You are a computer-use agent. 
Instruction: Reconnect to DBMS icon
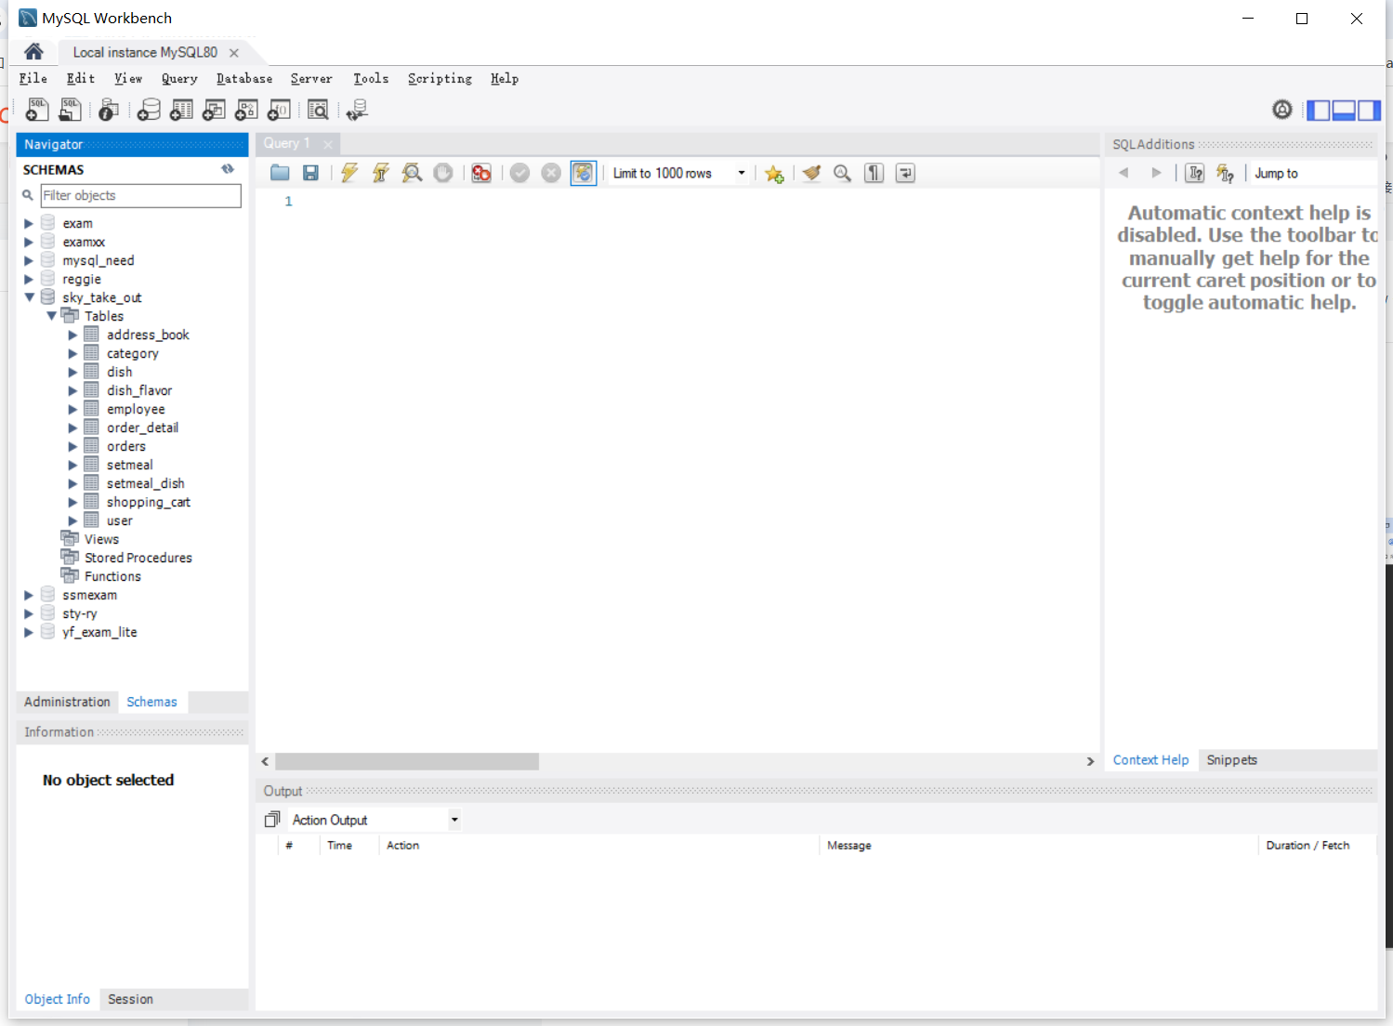[x=357, y=110]
